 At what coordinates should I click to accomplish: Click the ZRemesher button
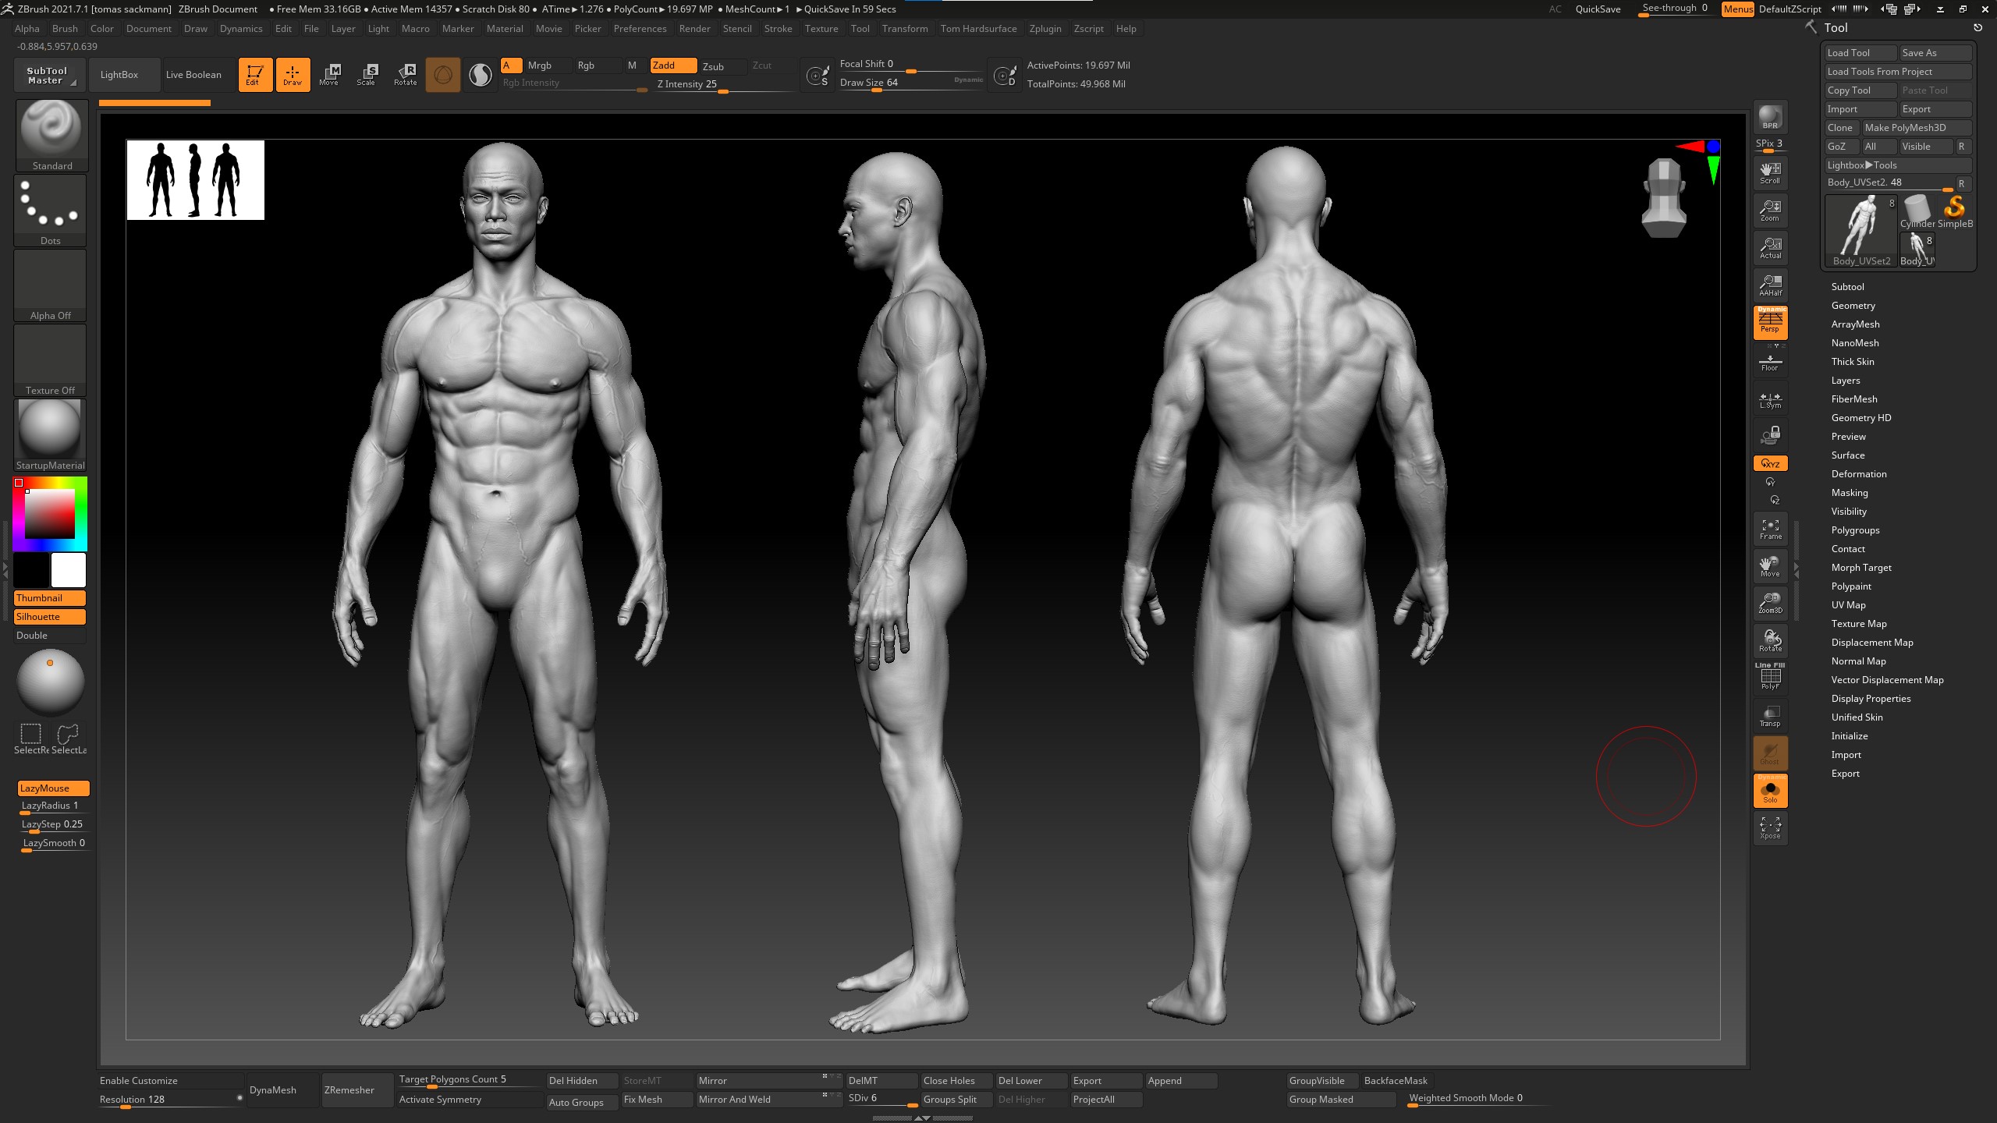(349, 1090)
